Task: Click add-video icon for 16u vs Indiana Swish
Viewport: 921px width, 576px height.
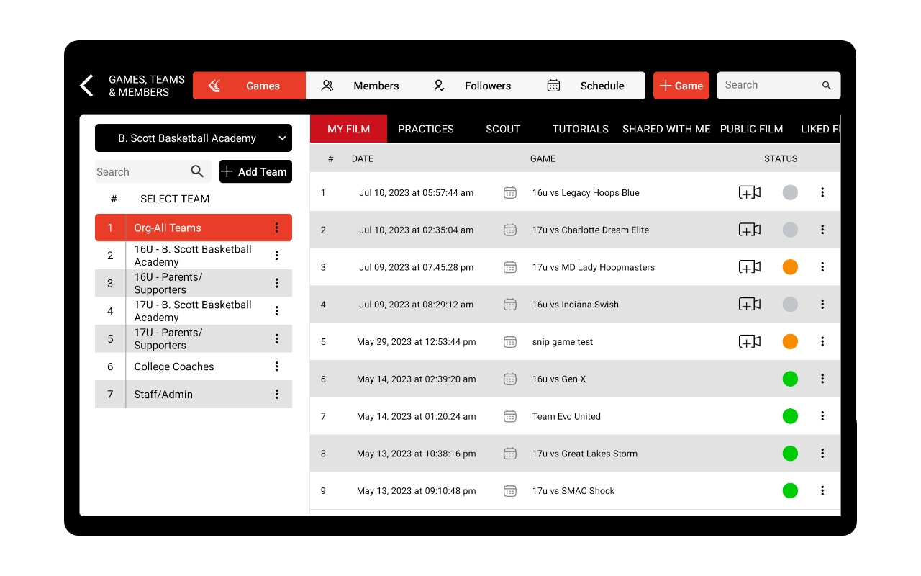Action: pos(750,304)
